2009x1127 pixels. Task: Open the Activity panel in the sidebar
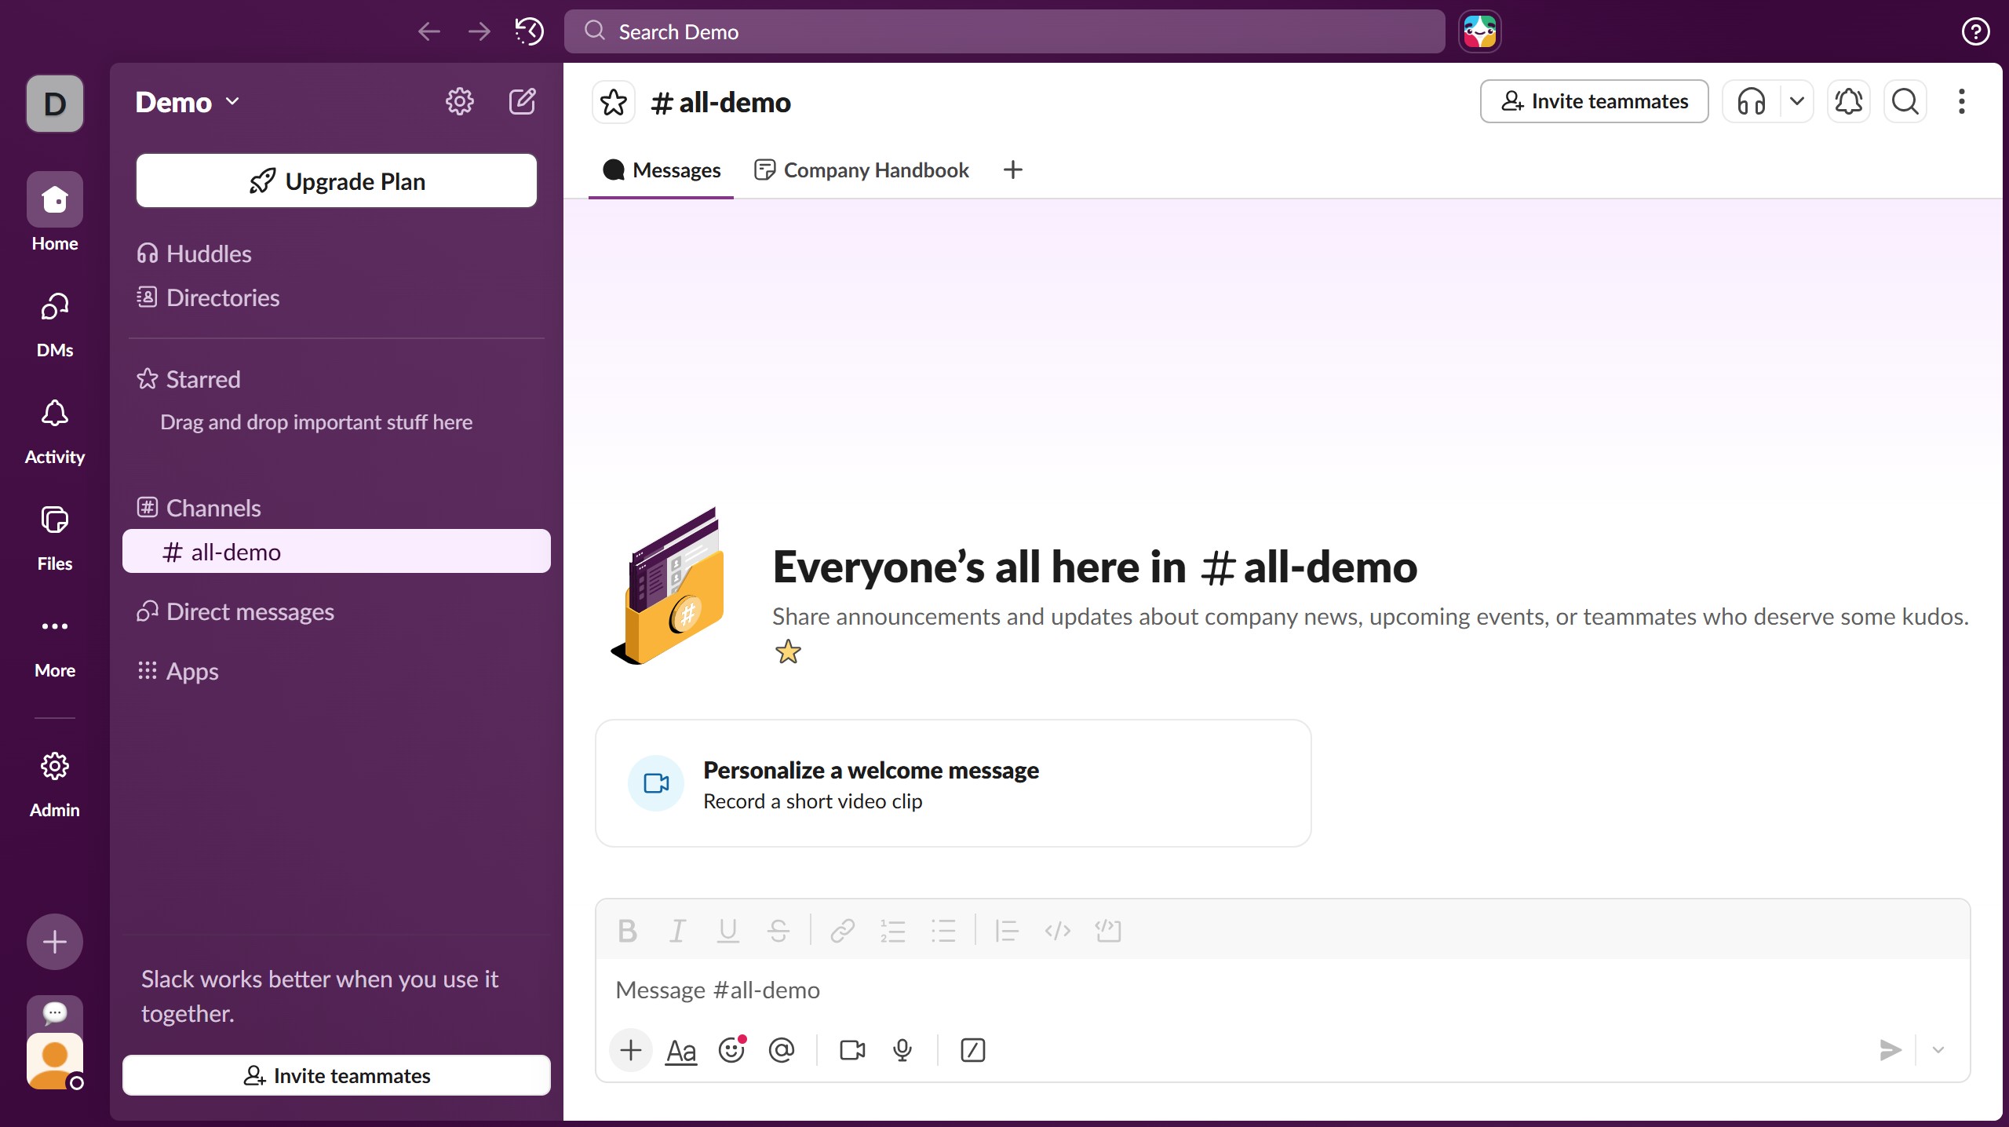pos(53,428)
